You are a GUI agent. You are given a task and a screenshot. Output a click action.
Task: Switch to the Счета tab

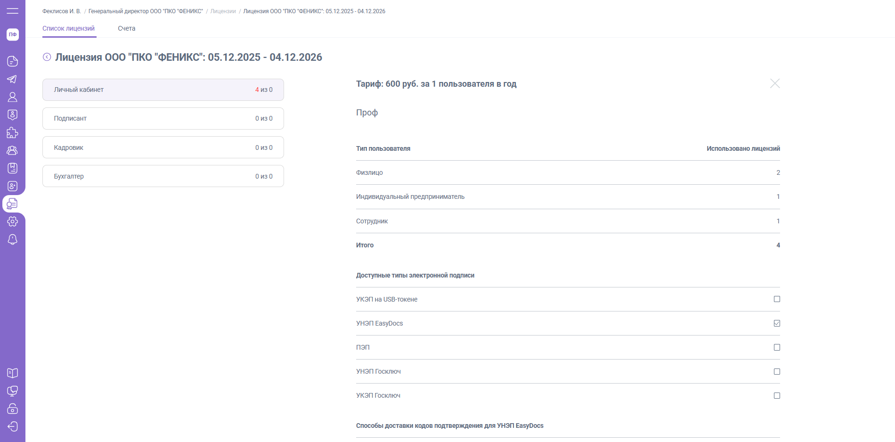[x=126, y=28]
